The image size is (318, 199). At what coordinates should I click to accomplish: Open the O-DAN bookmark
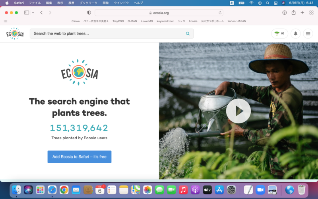click(x=132, y=21)
